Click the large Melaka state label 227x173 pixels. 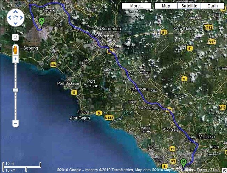207,137
